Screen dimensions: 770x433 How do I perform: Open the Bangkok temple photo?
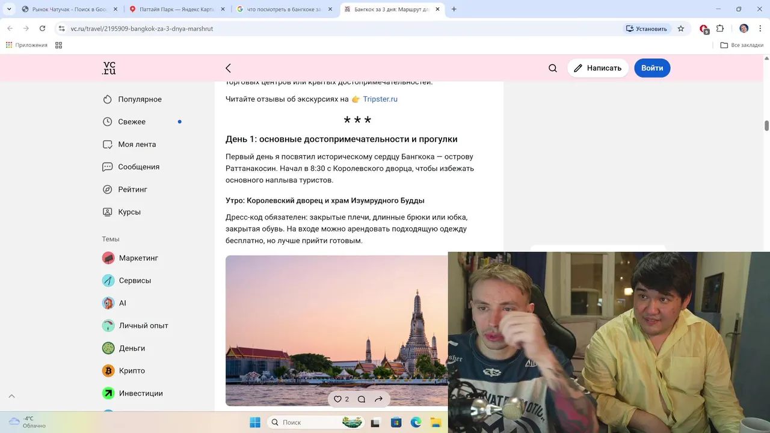point(337,331)
